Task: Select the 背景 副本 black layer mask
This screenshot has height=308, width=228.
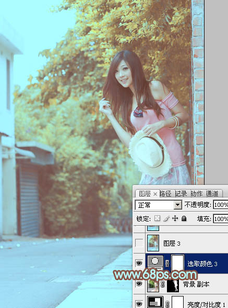Action: 173,285
